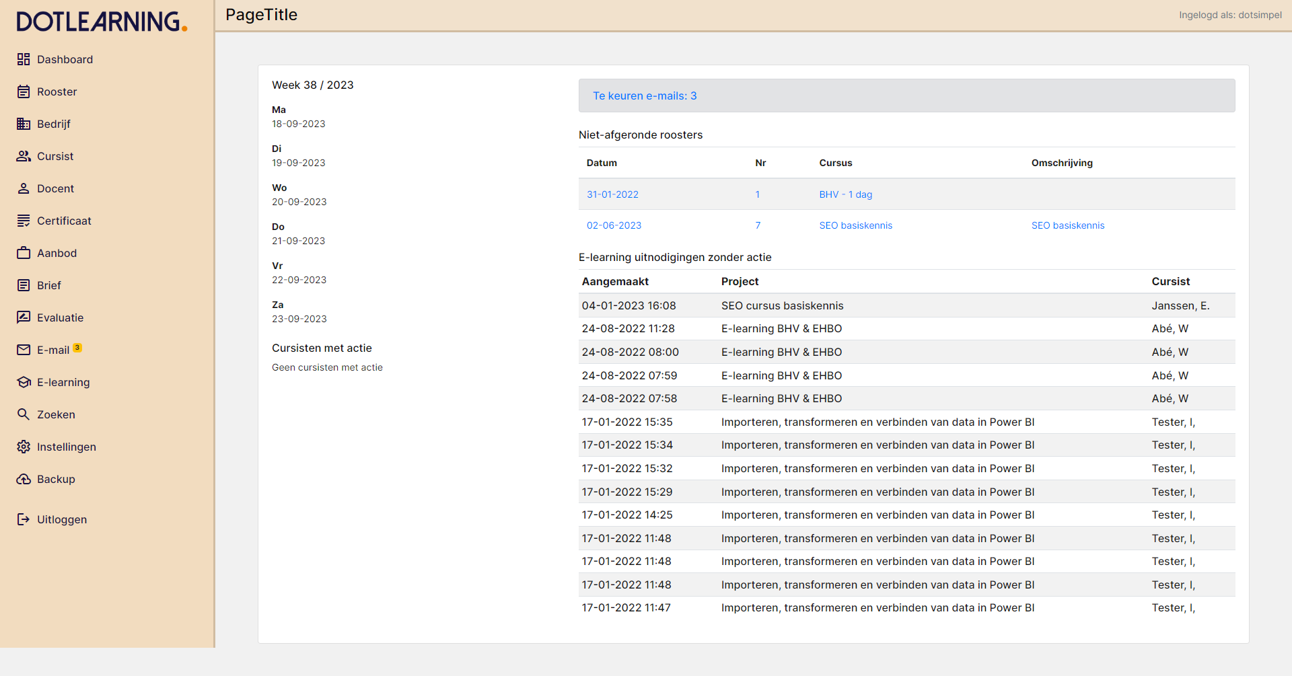Screen dimensions: 1292x676
Task: Click the Docent person icon
Action: pos(24,188)
